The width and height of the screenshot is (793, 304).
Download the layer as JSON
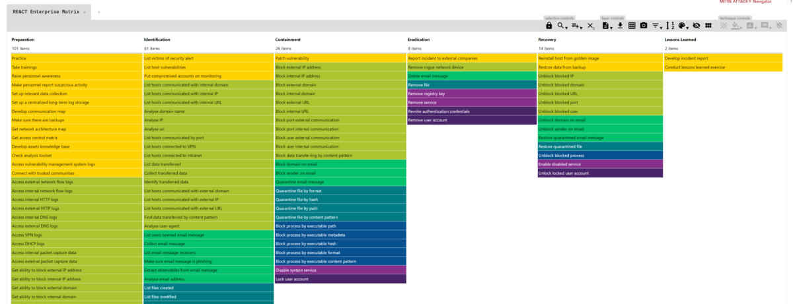click(x=620, y=26)
